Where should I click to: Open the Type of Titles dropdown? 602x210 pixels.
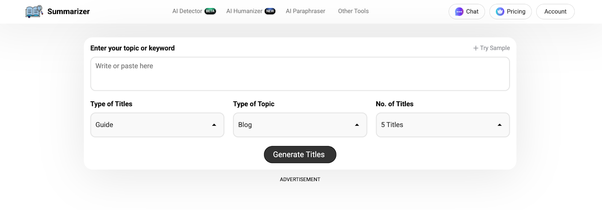[157, 125]
